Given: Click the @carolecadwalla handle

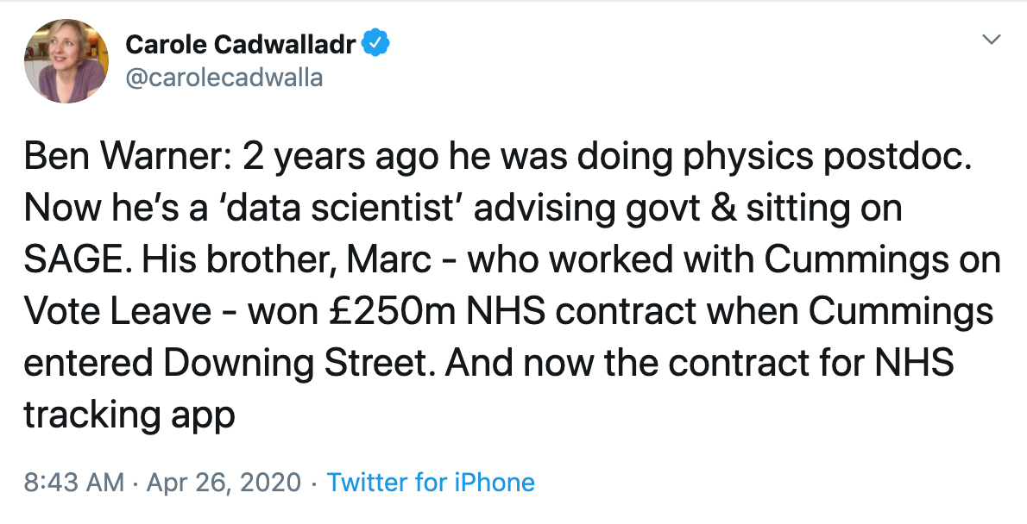Looking at the screenshot, I should coord(224,78).
